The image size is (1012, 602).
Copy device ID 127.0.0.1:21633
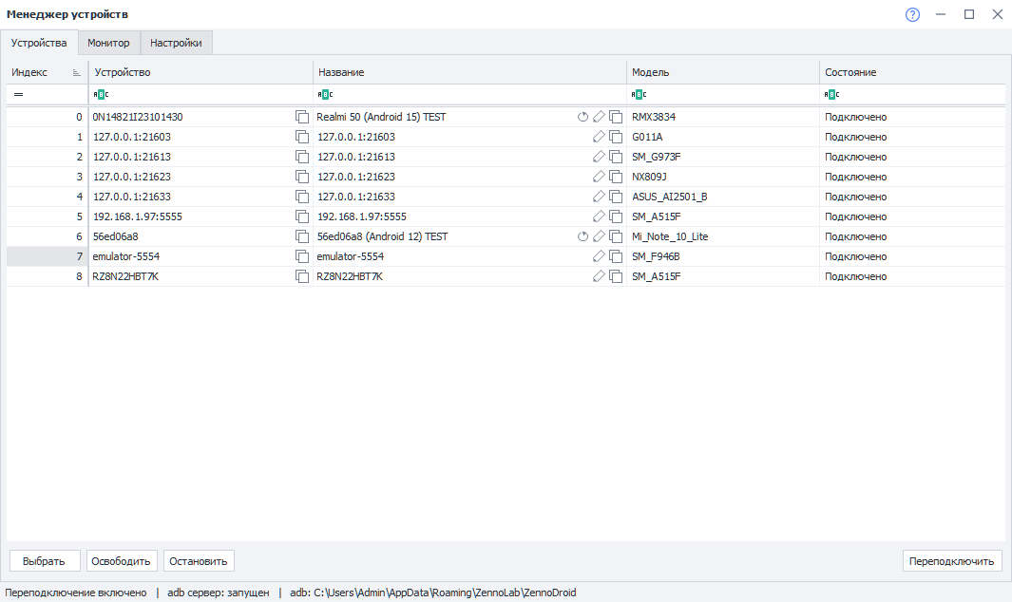(301, 197)
